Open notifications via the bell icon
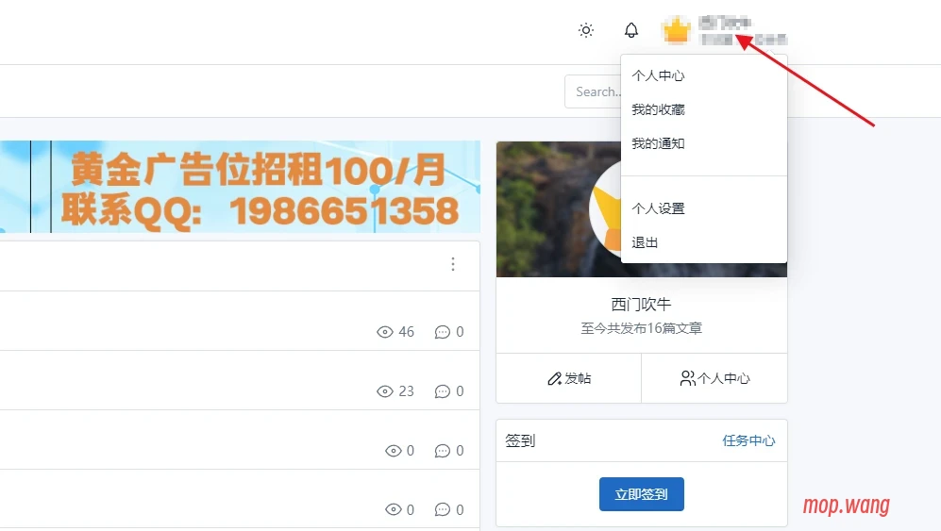The image size is (941, 531). 631,30
